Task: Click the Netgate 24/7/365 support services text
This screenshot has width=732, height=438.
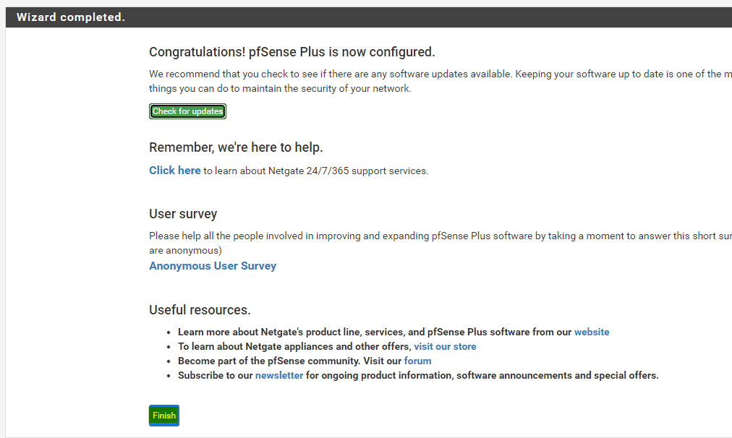Action: [316, 171]
